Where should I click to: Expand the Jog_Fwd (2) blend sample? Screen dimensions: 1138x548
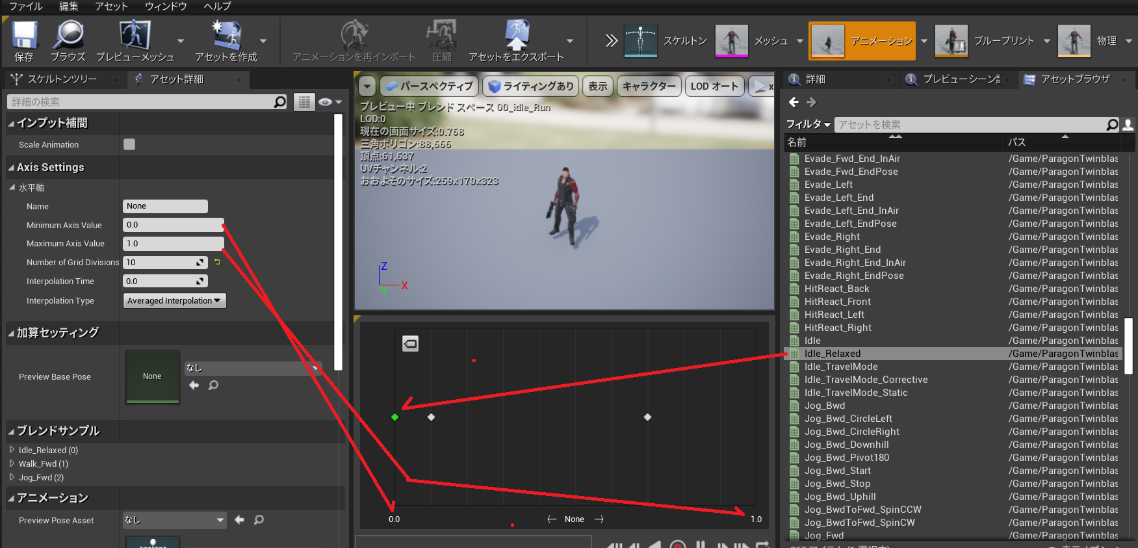tap(12, 477)
